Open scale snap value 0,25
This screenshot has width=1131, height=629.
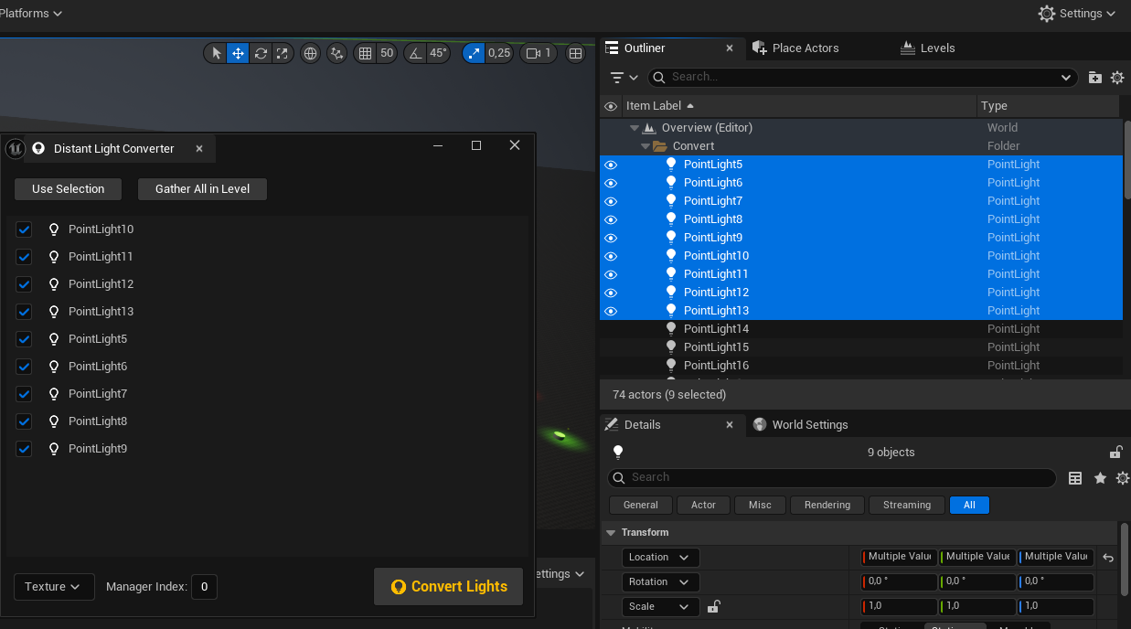point(499,53)
